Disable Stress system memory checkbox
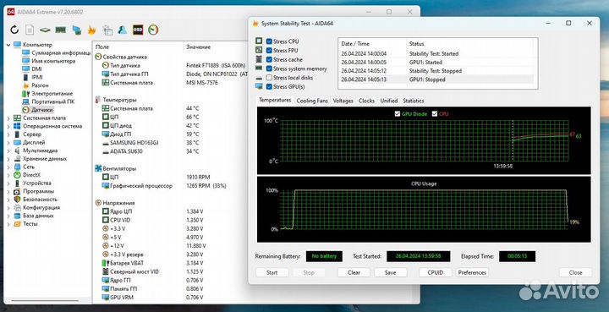This screenshot has height=312, width=609. click(x=269, y=68)
